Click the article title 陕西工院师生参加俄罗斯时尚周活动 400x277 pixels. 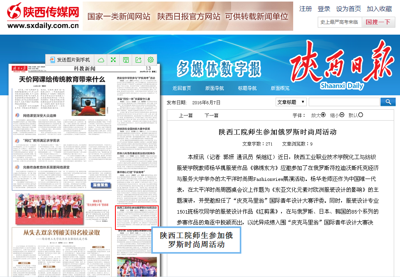tap(278, 132)
